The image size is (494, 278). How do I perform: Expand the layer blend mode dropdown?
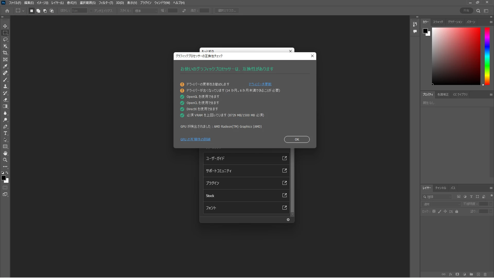(x=442, y=204)
